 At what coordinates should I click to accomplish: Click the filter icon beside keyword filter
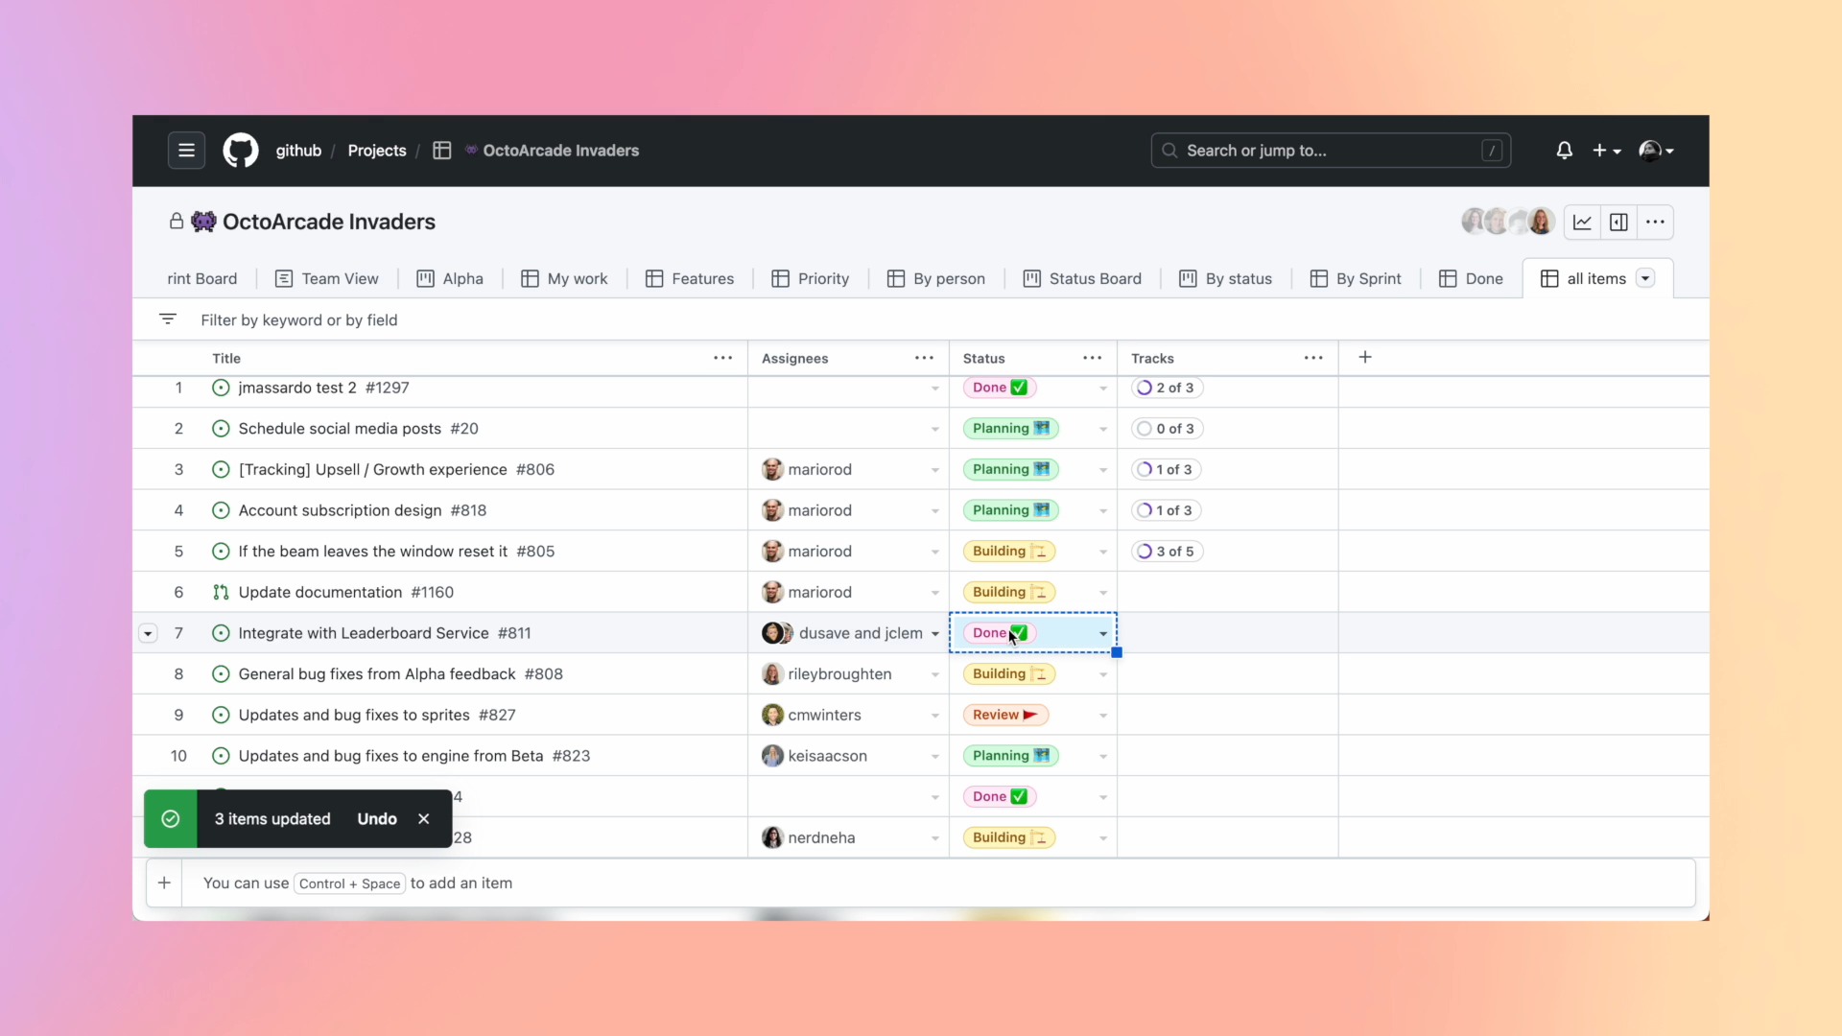point(168,319)
